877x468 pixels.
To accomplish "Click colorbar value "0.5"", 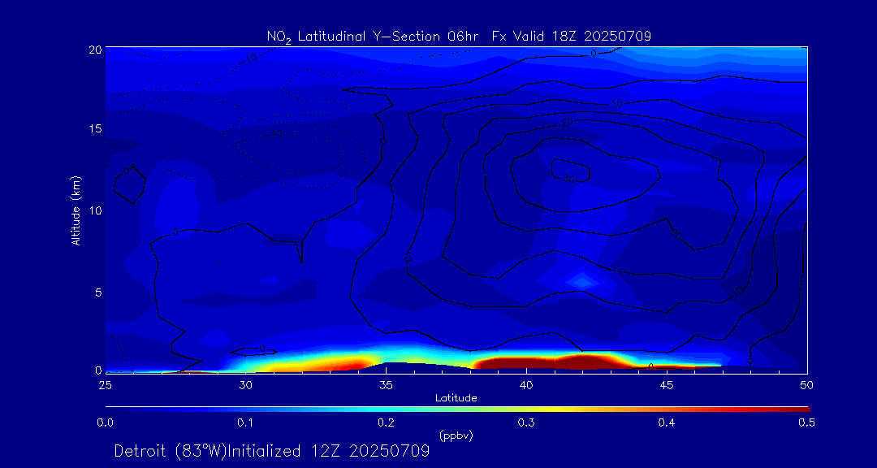I will click(x=806, y=424).
